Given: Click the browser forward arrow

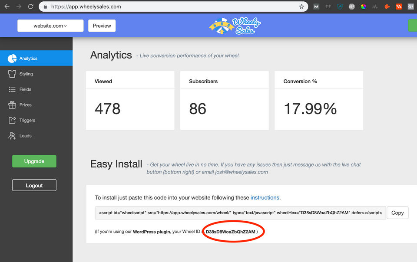Looking at the screenshot, I should [x=19, y=7].
